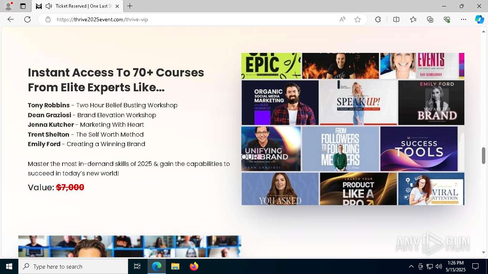
Task: Mute the tab via speaker icon
Action: 49,6
